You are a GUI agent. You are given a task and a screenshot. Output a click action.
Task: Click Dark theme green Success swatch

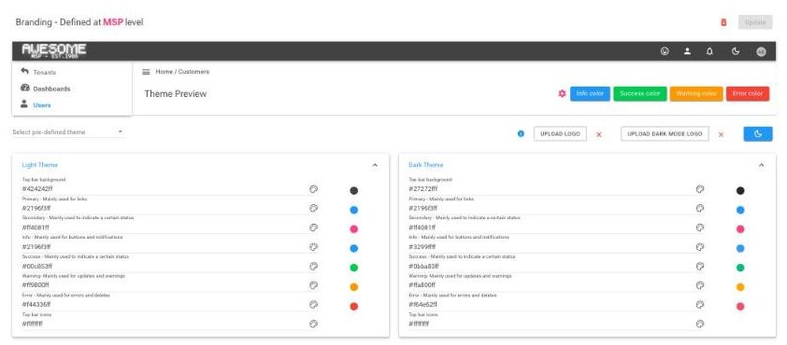740,268
